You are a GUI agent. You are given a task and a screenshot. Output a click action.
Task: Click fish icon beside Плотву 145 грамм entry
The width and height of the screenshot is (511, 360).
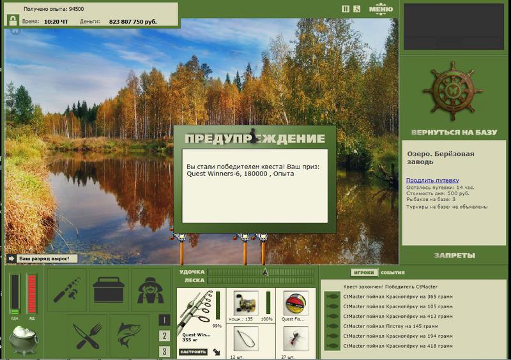tap(332, 326)
